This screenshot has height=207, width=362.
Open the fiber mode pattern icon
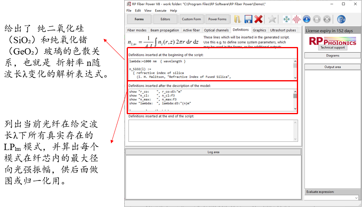click(287, 19)
